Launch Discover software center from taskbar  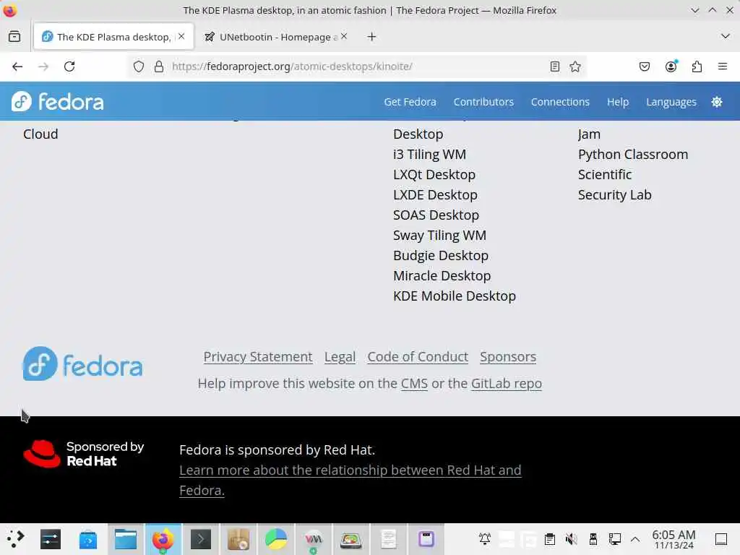click(88, 539)
